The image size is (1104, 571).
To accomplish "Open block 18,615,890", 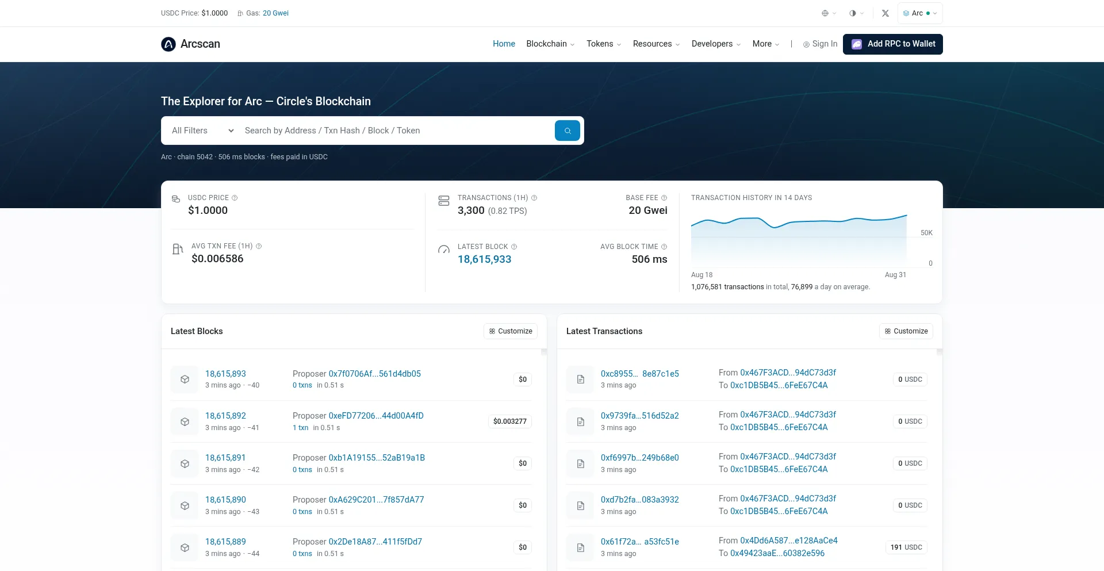I will pyautogui.click(x=225, y=500).
